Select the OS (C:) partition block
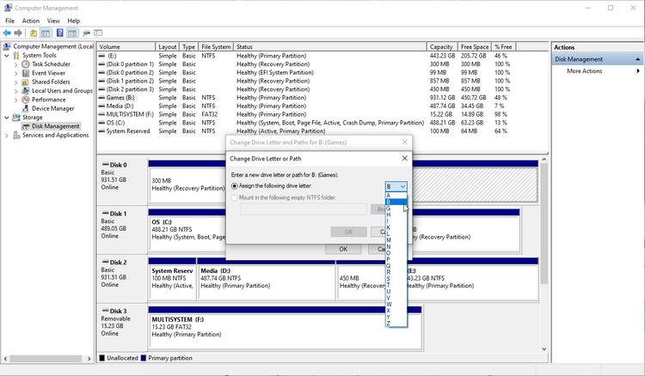The height and width of the screenshot is (376, 645). click(x=188, y=233)
